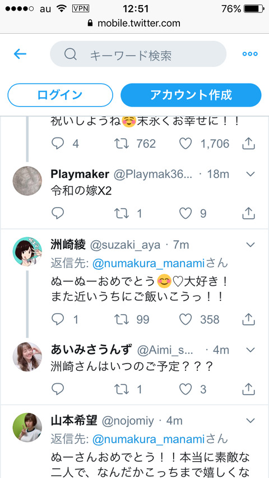The image size is (269, 478).
Task: Tap the blue back arrow
Action: [20, 54]
